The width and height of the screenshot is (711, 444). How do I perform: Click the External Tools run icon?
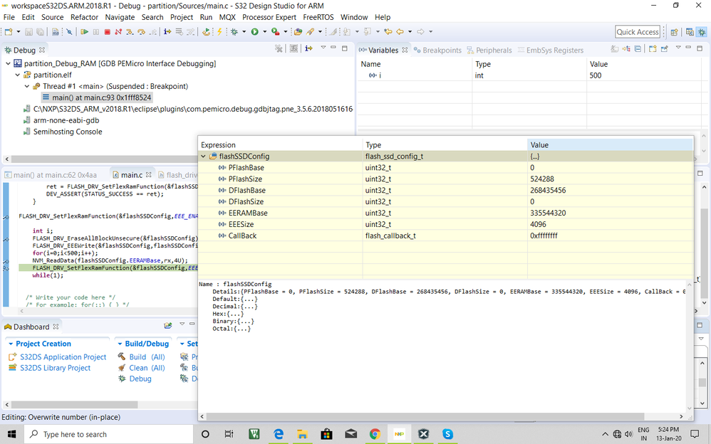click(x=275, y=32)
